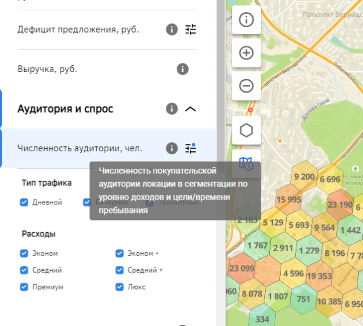Select hexagon with value 2 911
363x326 pixels.
(x=283, y=248)
